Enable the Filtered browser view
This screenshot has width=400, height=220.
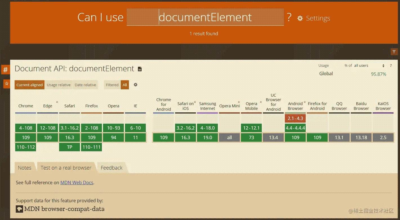pyautogui.click(x=112, y=85)
